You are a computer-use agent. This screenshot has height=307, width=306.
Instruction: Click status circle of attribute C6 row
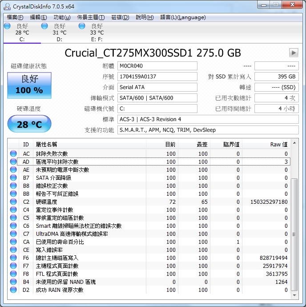[x=13, y=226]
